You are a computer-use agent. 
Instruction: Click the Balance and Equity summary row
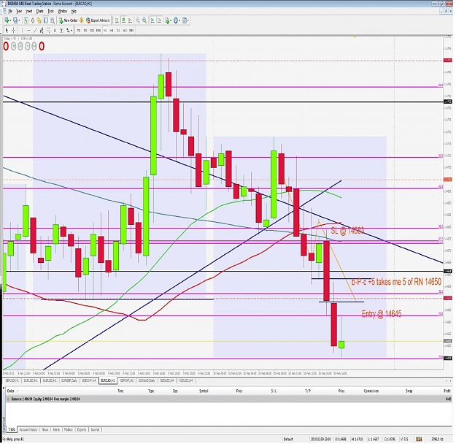point(228,399)
